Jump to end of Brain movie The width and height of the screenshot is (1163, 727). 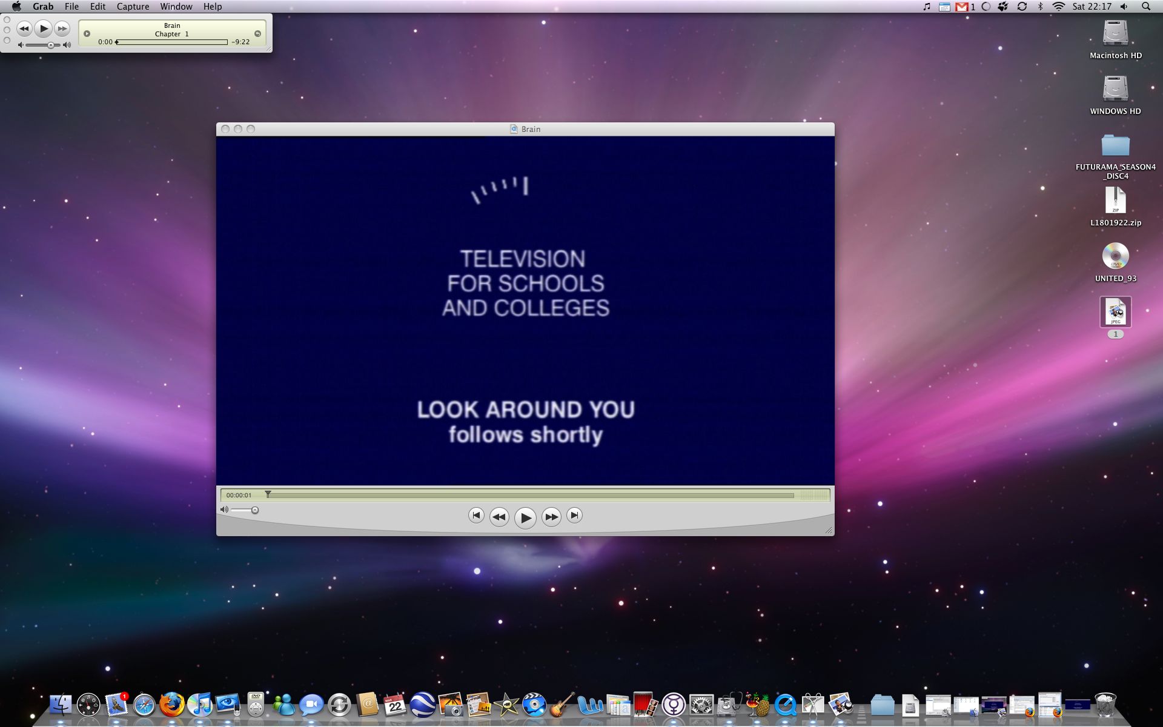point(574,516)
